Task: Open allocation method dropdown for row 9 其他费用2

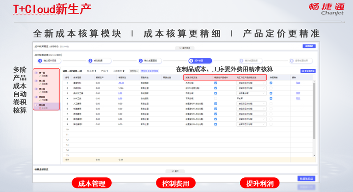Action: [251, 124]
